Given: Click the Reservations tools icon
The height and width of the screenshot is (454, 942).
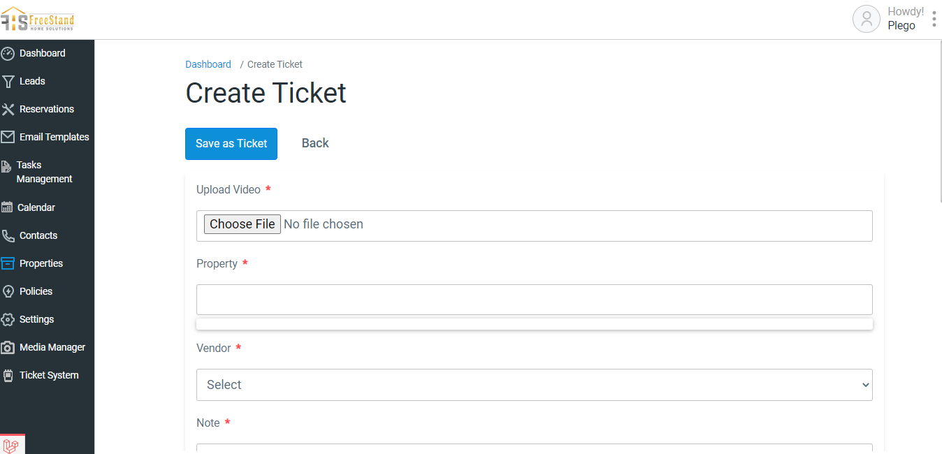Looking at the screenshot, I should pos(8,110).
